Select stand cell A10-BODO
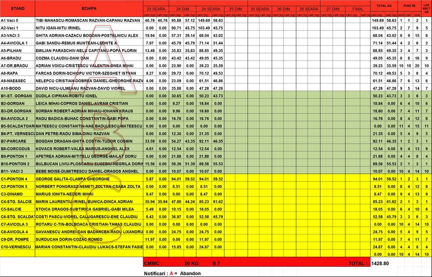This screenshot has height=277, width=432. coord(18,88)
